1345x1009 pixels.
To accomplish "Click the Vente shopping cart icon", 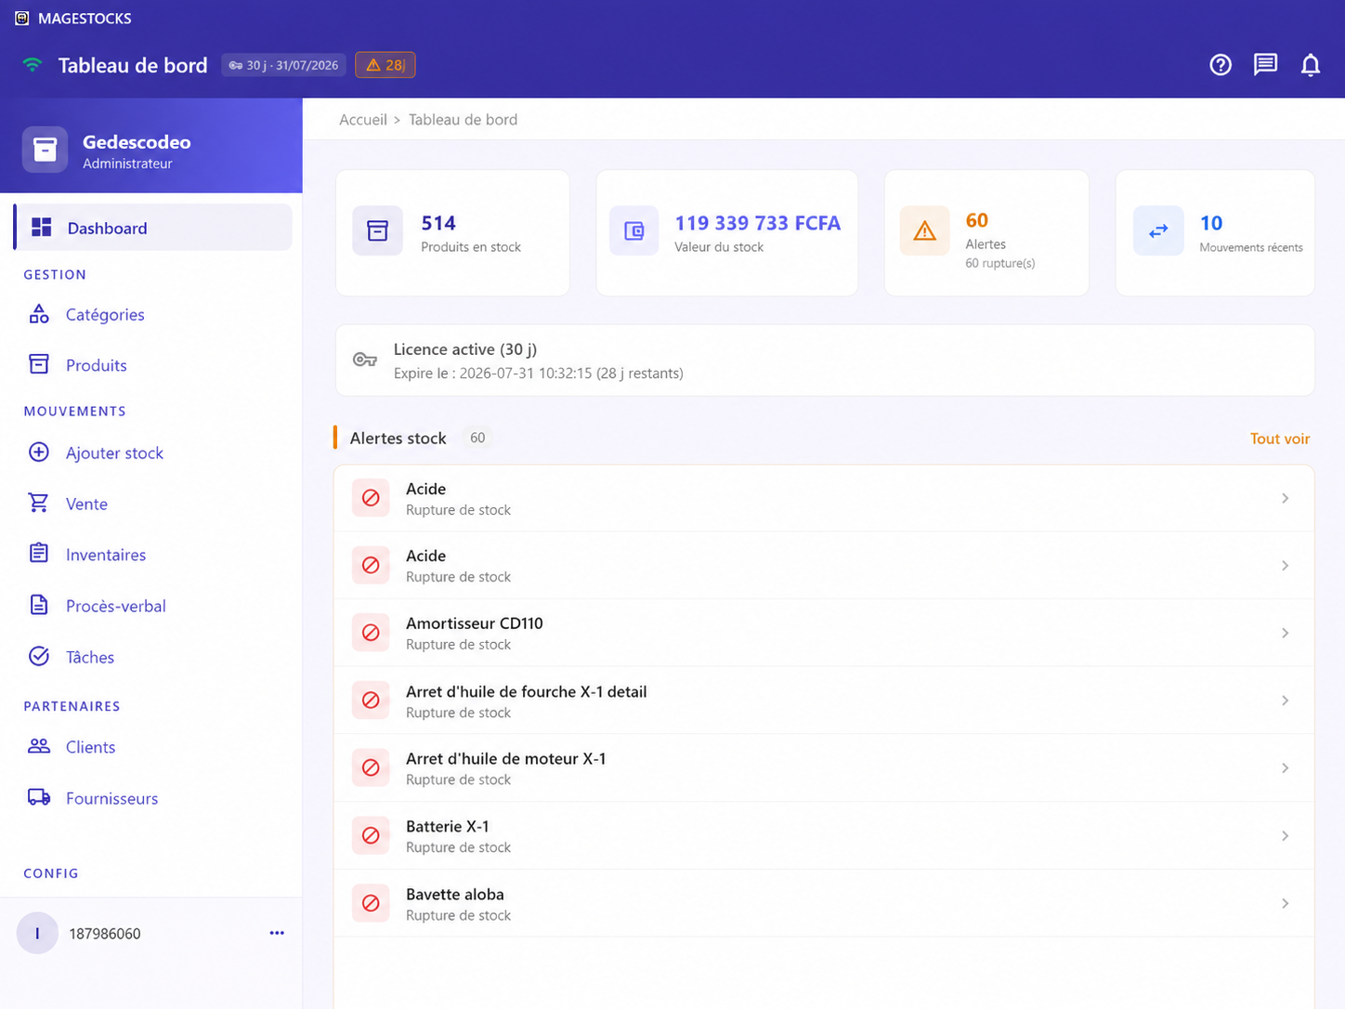I will point(39,503).
